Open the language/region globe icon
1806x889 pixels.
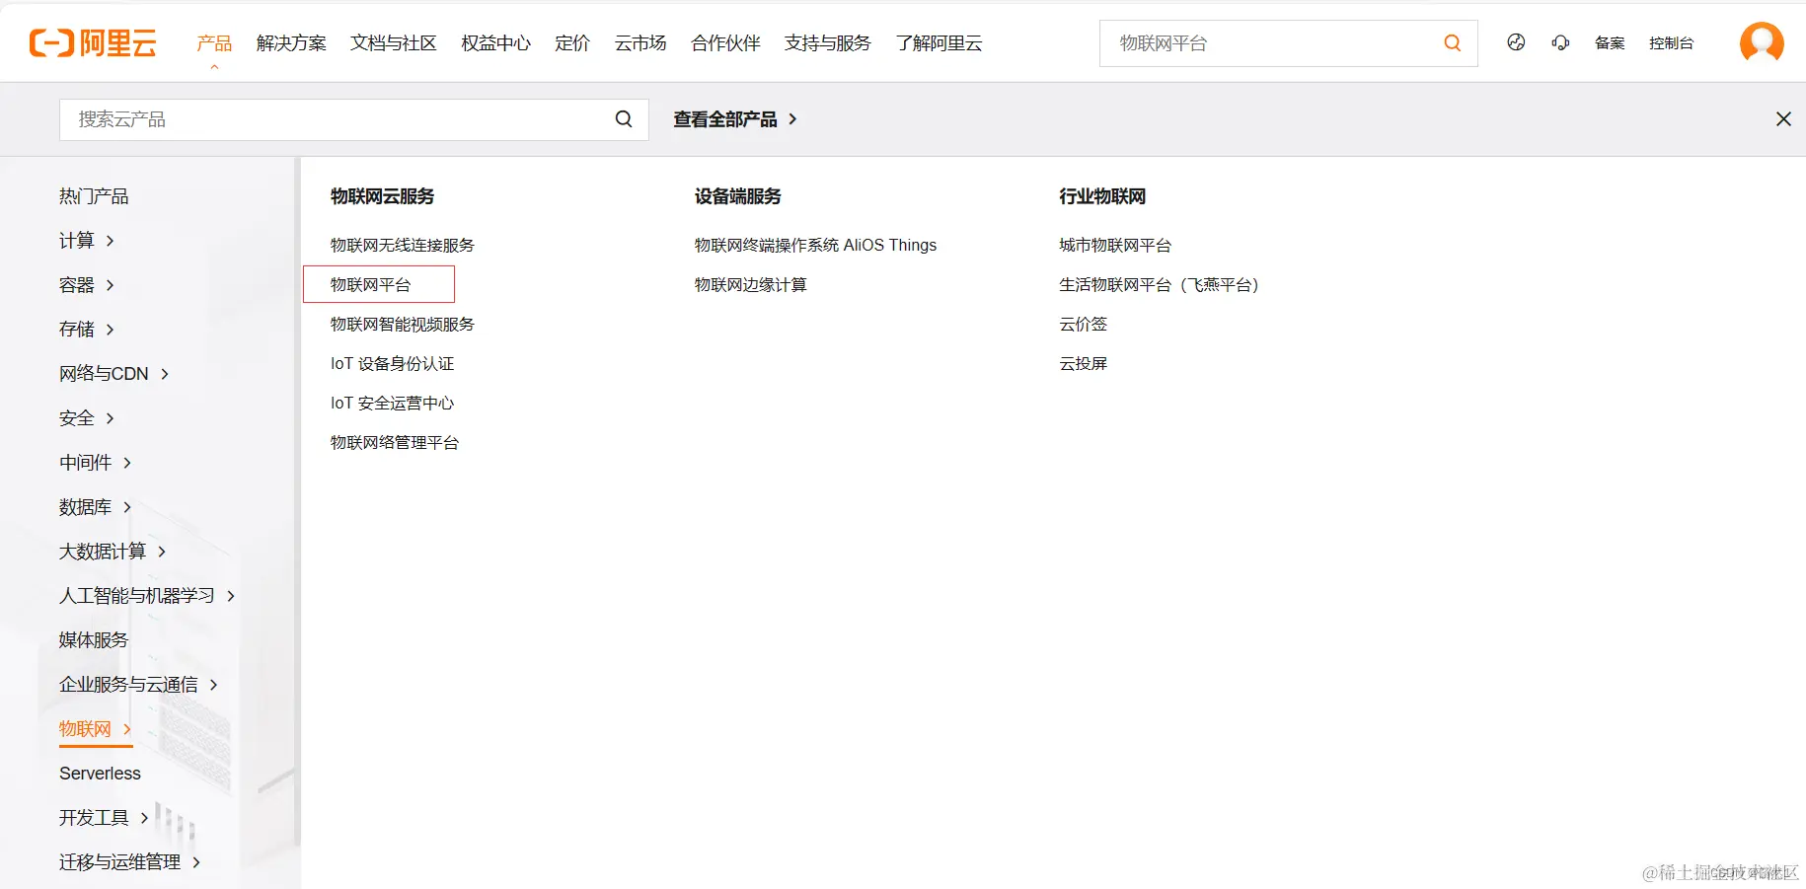coord(1515,42)
